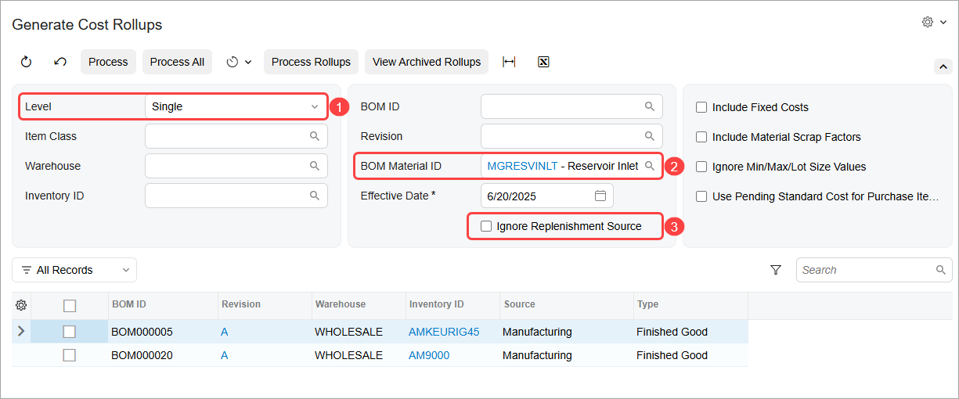This screenshot has width=959, height=399.
Task: Click the magnifier in BOM ID field
Action: 649,106
